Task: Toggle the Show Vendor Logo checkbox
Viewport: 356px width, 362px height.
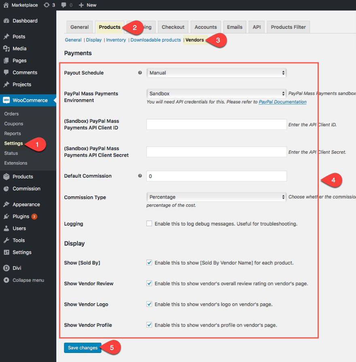Action: [149, 304]
